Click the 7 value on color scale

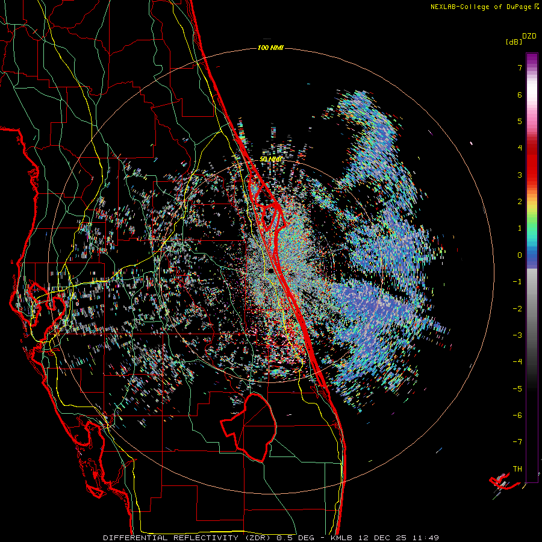click(x=520, y=67)
